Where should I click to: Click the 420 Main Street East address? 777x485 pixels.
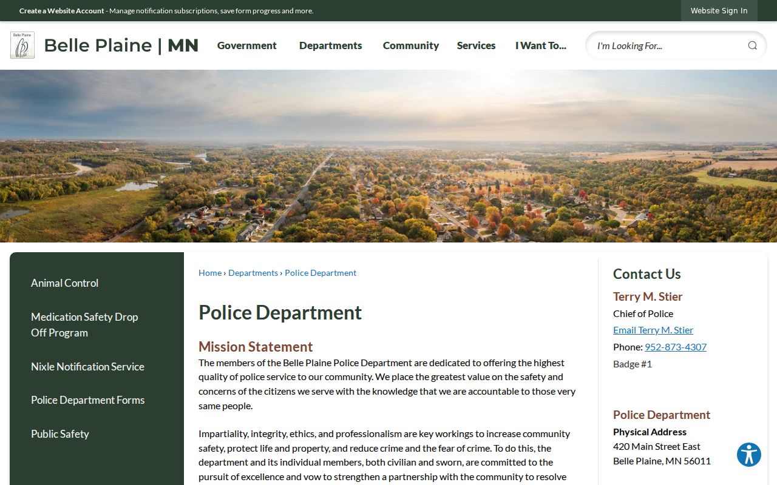pos(657,446)
